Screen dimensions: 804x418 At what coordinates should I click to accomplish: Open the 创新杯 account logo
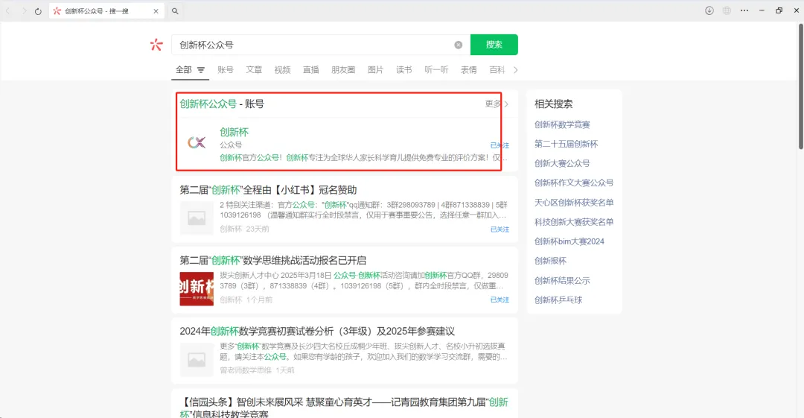tap(197, 142)
